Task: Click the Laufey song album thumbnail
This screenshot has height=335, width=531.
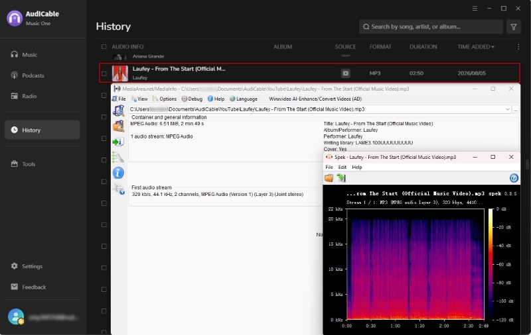Action: [120, 73]
